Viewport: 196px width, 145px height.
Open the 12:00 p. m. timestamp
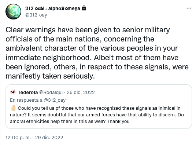(18, 138)
